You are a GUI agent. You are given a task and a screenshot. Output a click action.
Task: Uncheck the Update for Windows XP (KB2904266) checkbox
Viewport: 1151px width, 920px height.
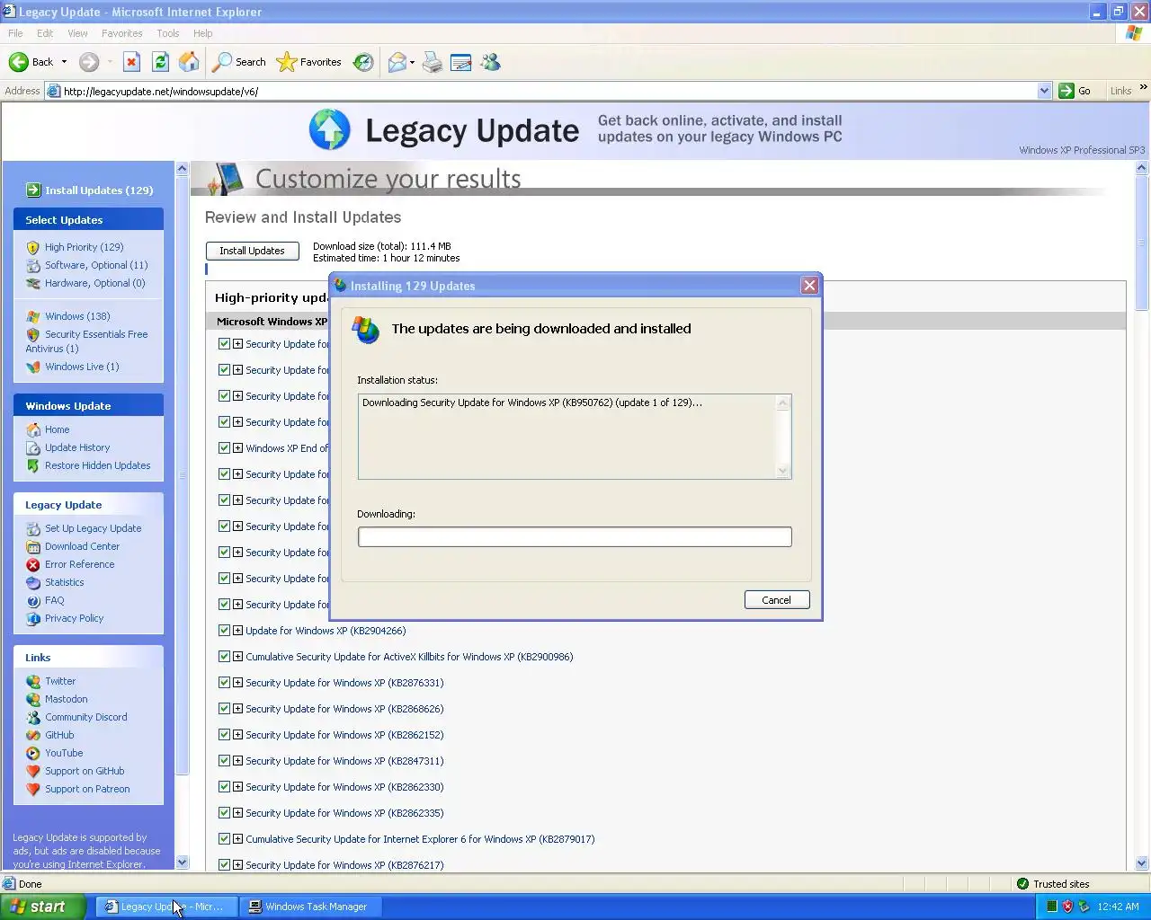[x=224, y=631]
